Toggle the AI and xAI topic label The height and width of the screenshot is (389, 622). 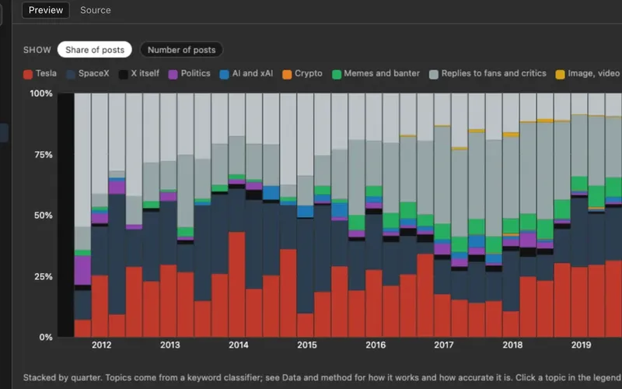click(253, 73)
